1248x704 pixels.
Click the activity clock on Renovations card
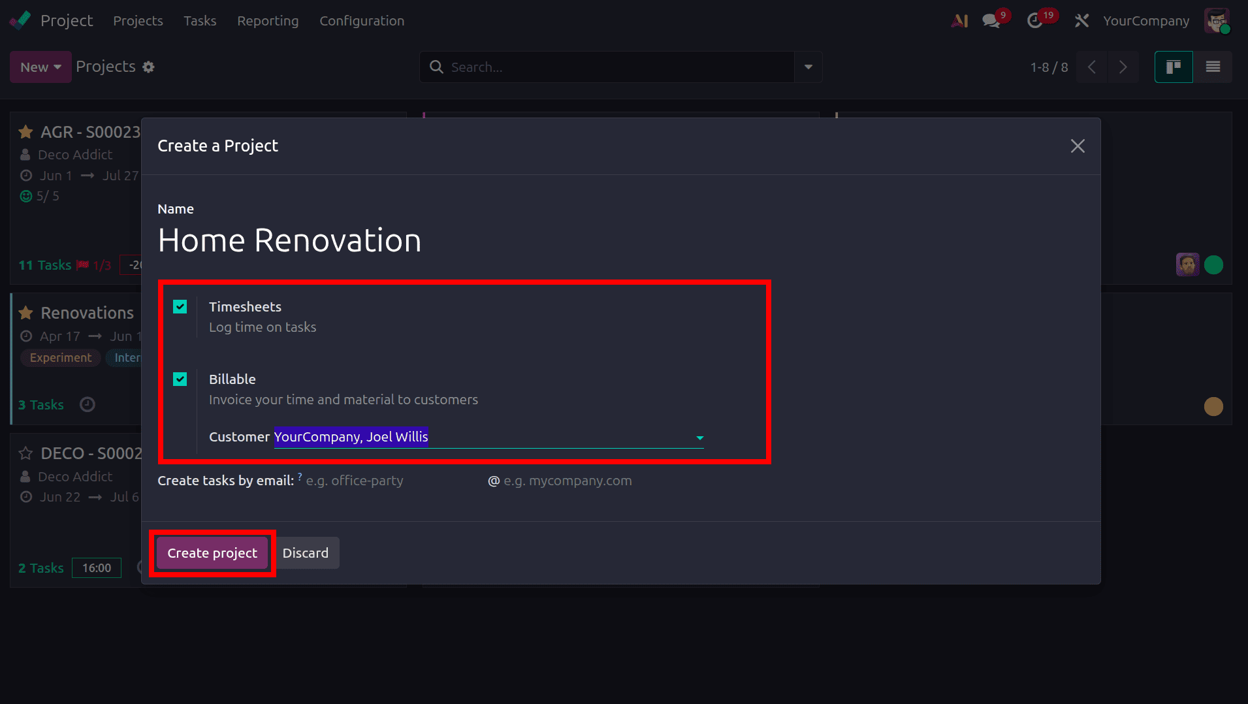[88, 405]
